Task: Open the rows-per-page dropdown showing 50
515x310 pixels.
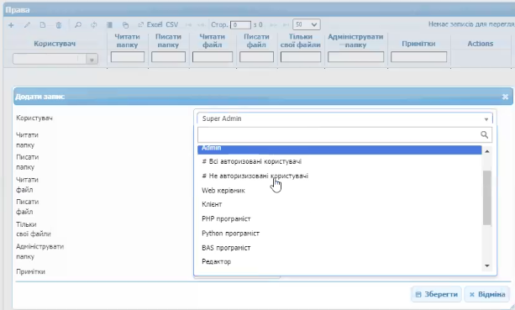Action: click(x=306, y=24)
